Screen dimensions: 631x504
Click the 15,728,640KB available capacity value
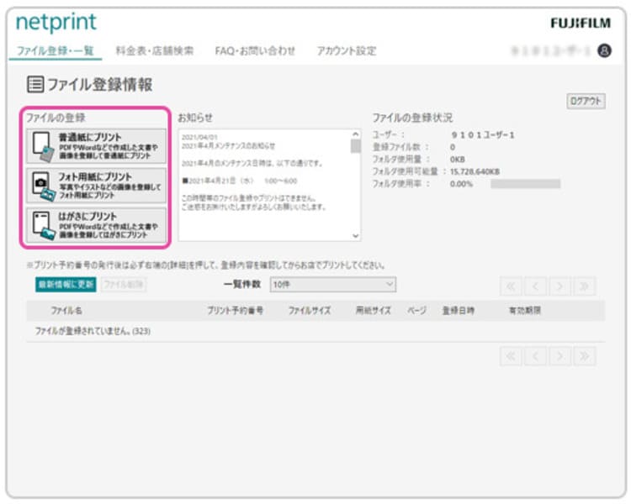tap(475, 171)
